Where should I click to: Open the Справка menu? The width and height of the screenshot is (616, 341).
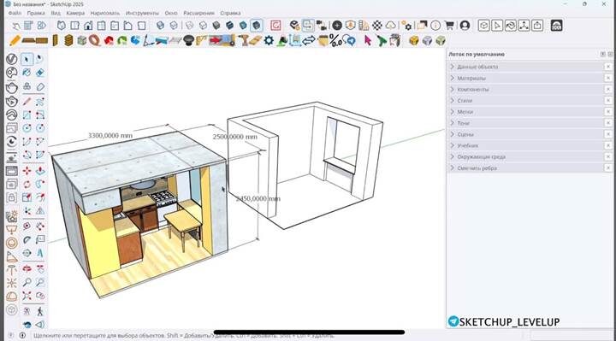[230, 13]
